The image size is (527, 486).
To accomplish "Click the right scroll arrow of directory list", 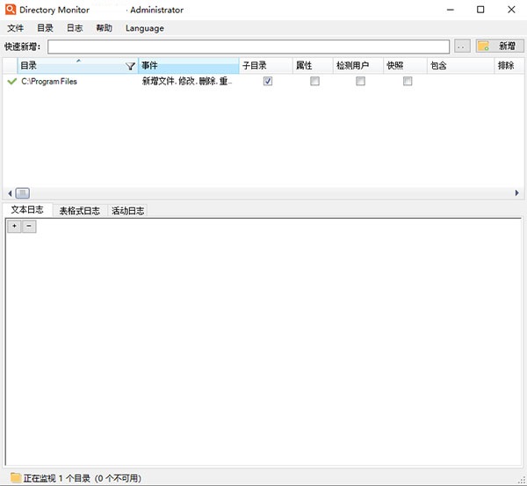I will pyautogui.click(x=517, y=193).
